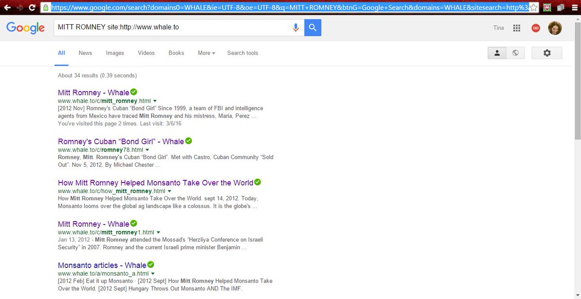The width and height of the screenshot is (581, 299).
Task: Open dropdown arrow next to mitt_romney.html URL
Action: point(155,101)
